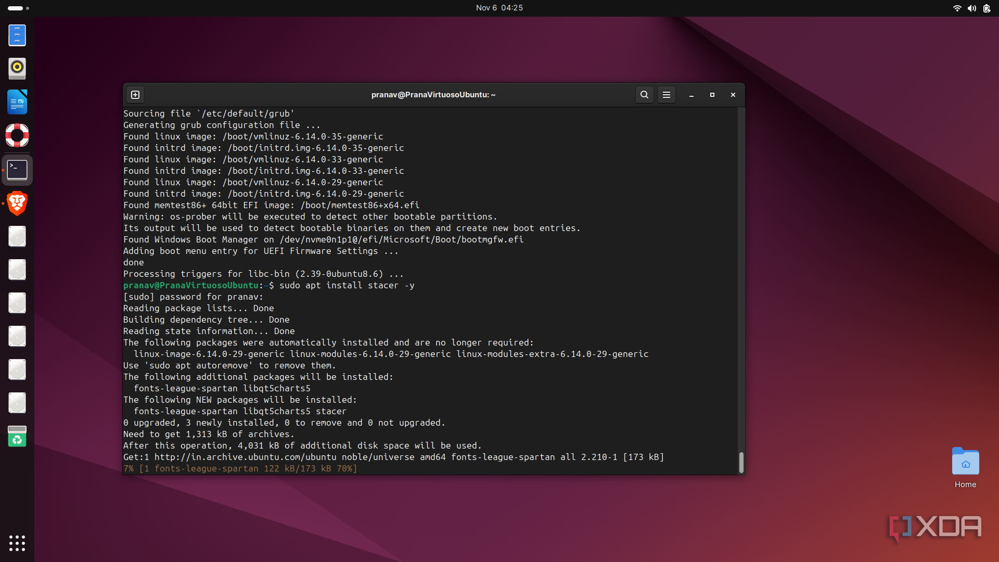Click 'Need to get 1,313 kB' line
The width and height of the screenshot is (999, 562).
[x=209, y=434]
